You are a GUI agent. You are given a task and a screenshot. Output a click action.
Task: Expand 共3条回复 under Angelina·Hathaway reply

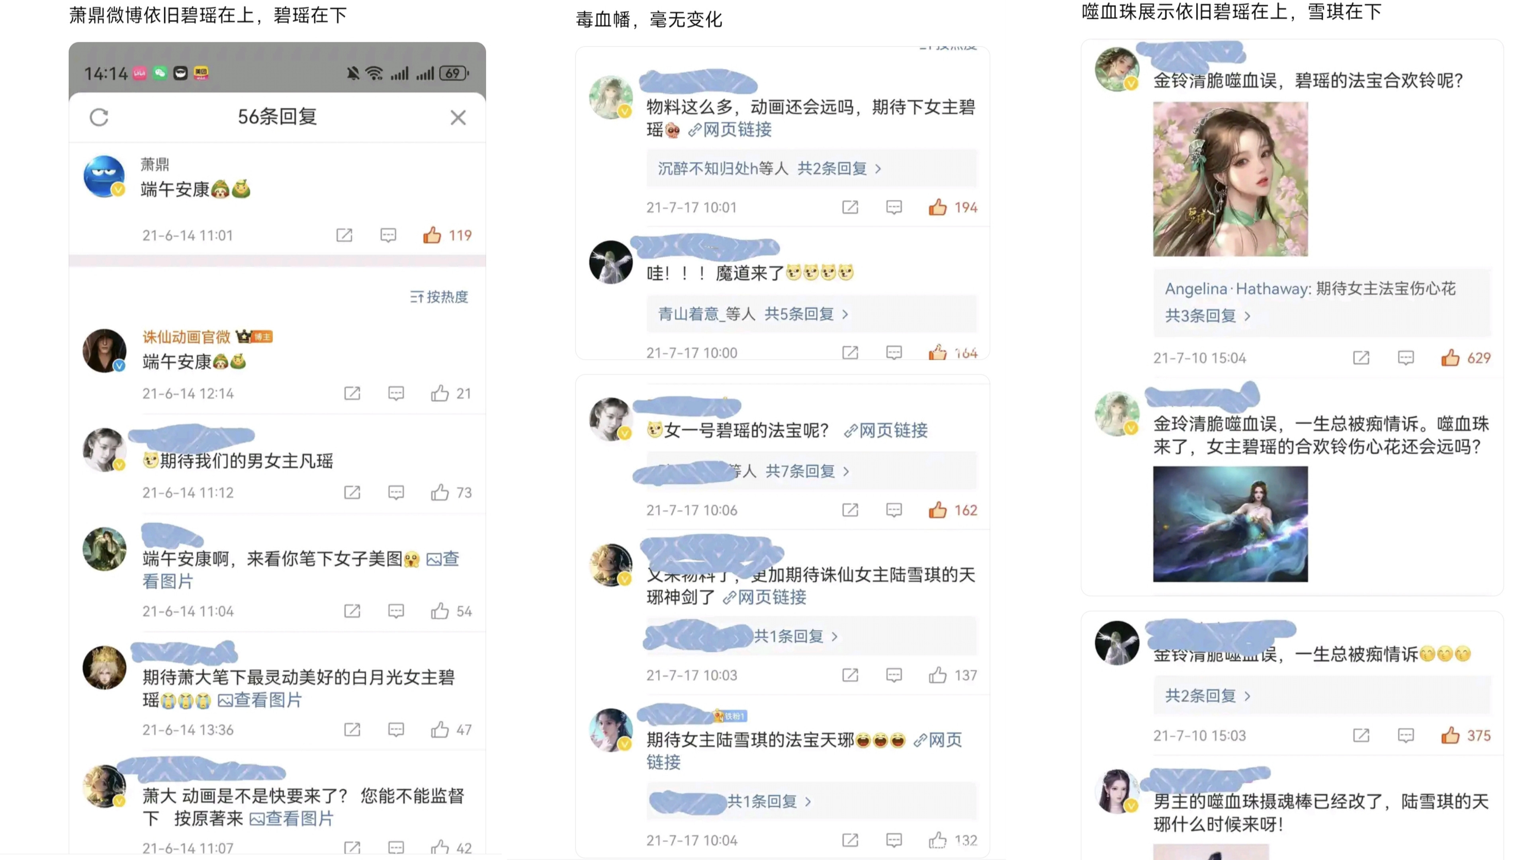[x=1207, y=316]
